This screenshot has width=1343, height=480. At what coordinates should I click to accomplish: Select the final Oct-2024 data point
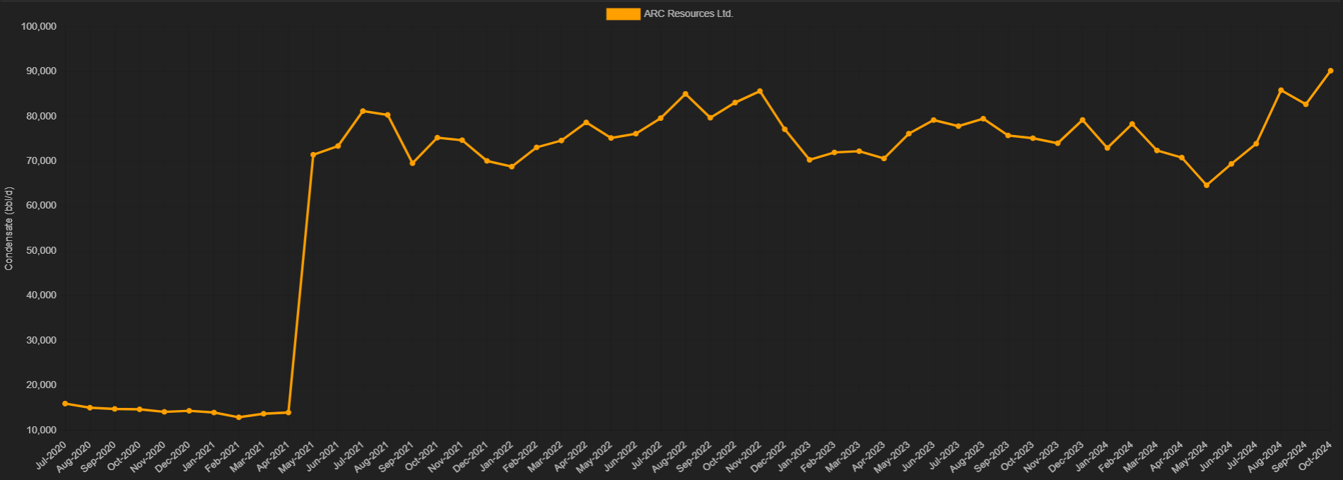pos(1330,71)
